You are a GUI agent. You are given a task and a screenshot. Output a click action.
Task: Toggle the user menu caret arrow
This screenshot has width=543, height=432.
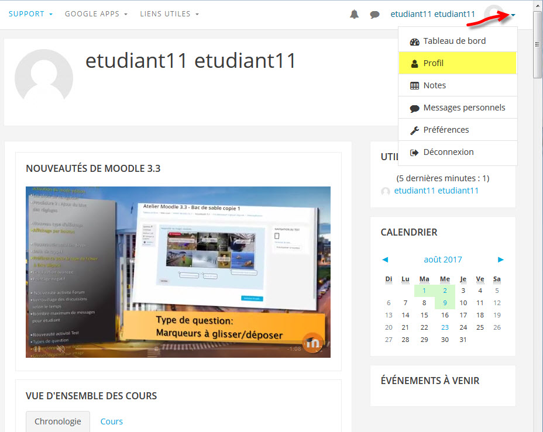[x=513, y=15]
